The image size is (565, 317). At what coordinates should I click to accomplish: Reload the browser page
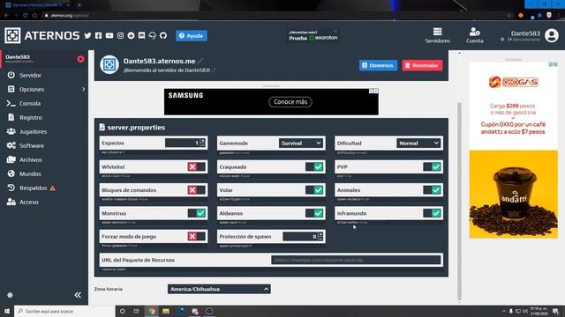25,16
